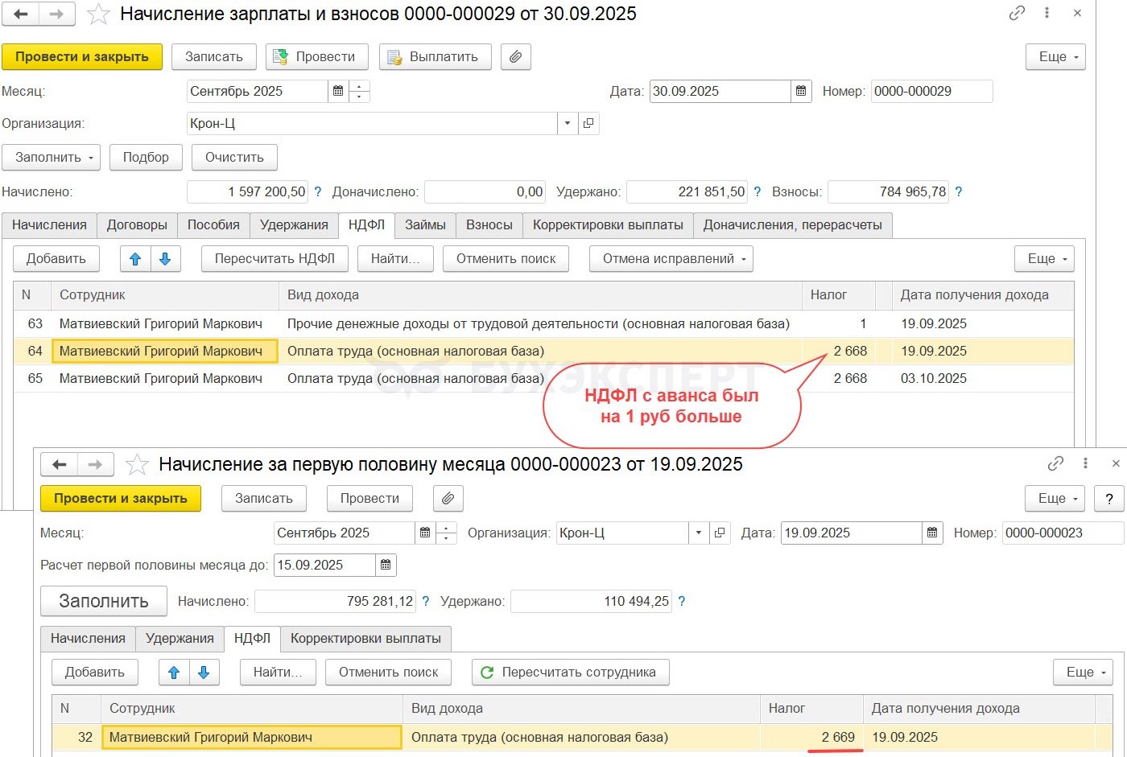
Task: Open the Пособия tab
Action: coord(213,225)
